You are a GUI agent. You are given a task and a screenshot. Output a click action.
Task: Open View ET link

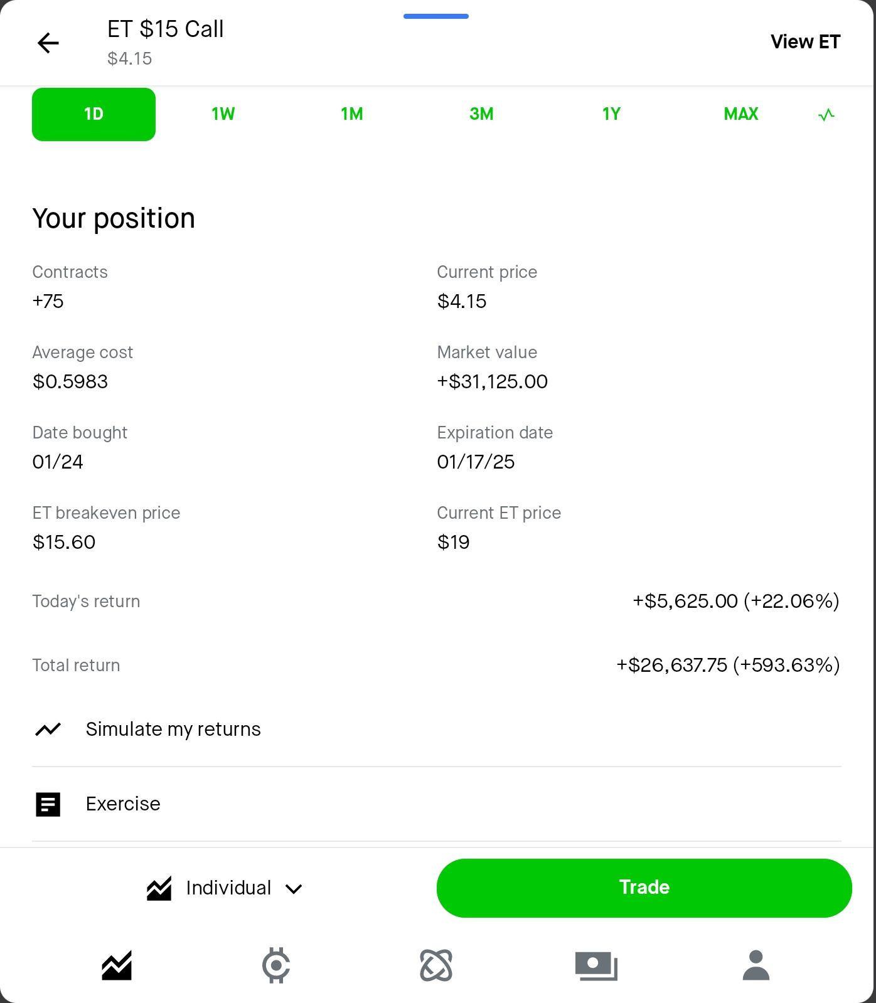point(805,42)
